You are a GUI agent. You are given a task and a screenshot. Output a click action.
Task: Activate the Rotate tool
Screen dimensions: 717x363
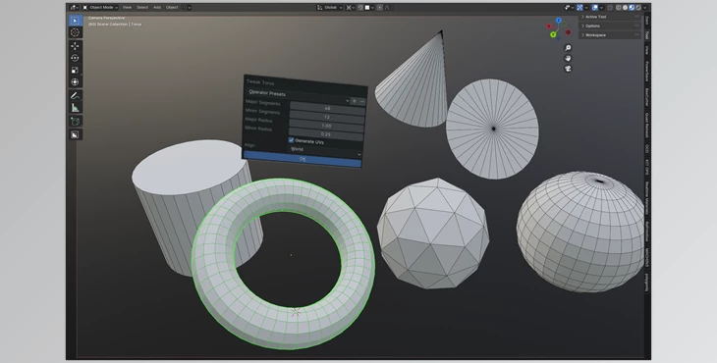(x=75, y=58)
